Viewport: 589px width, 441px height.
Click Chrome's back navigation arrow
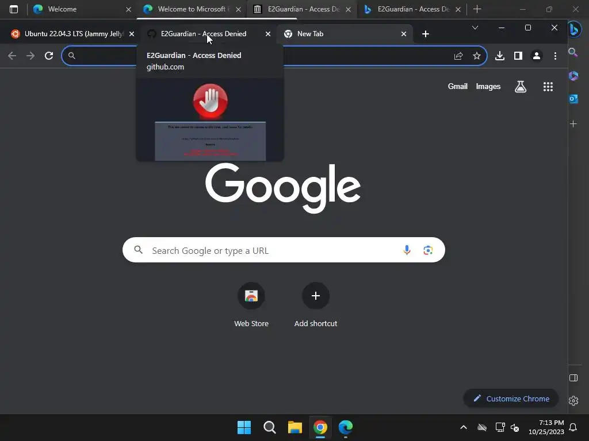coord(12,56)
